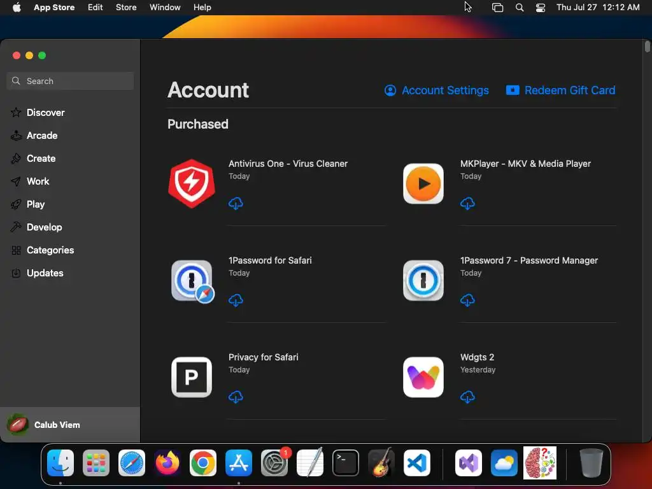The height and width of the screenshot is (489, 652).
Task: Click the vertical scrollbar thumb
Action: pos(647,46)
